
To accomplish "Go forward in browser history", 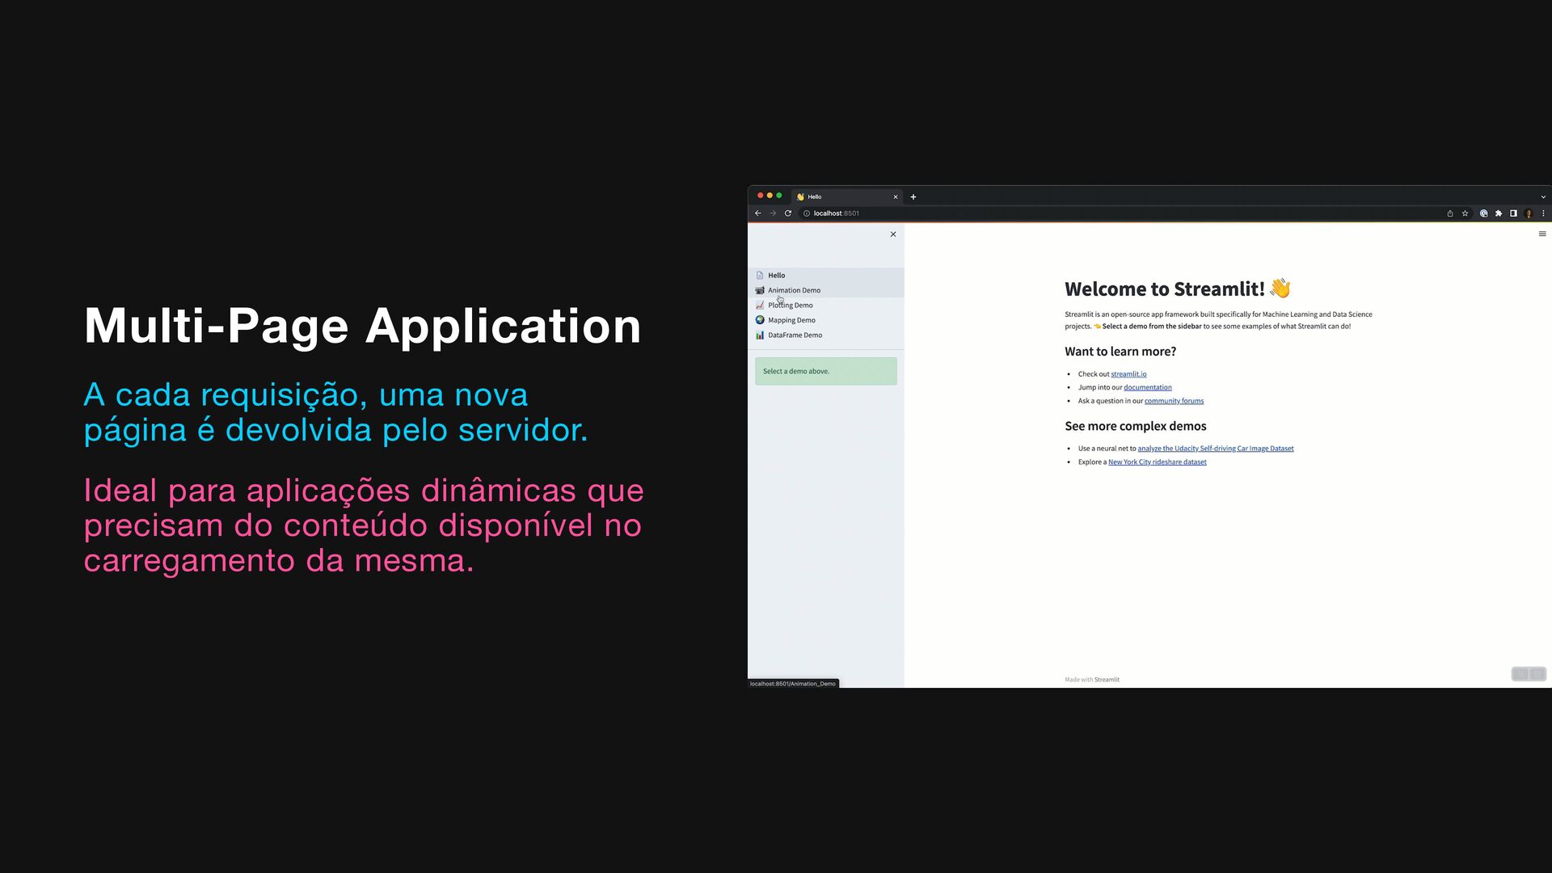I will pyautogui.click(x=773, y=213).
